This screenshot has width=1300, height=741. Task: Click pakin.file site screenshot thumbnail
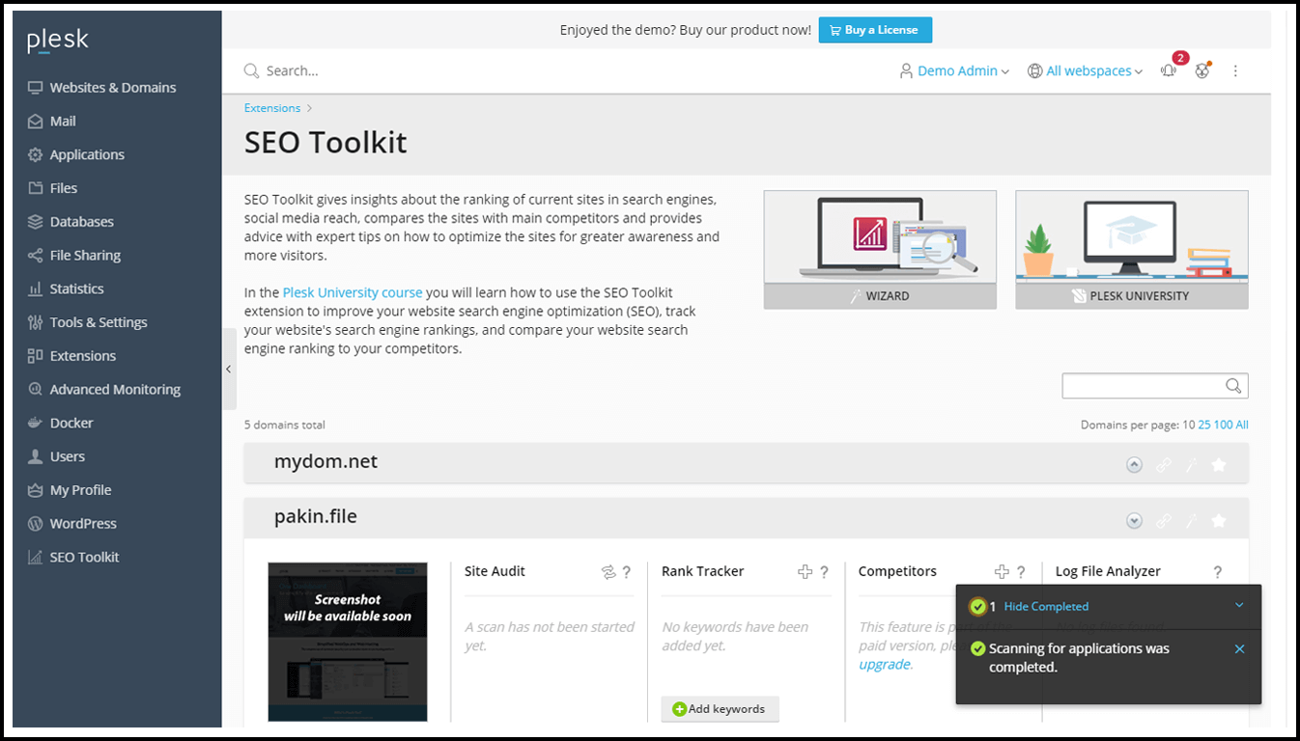tap(348, 642)
